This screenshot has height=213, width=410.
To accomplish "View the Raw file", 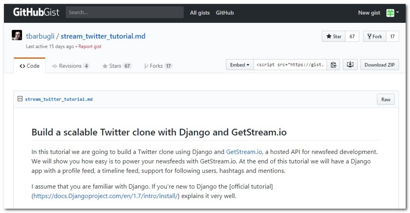I will [386, 99].
